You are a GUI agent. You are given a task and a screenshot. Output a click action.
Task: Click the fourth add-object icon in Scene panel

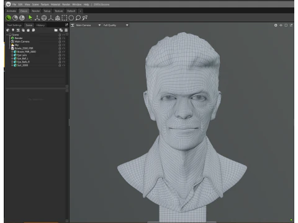[23, 30]
